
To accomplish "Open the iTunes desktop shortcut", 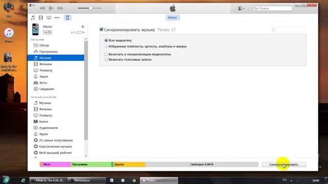I will [x=9, y=35].
